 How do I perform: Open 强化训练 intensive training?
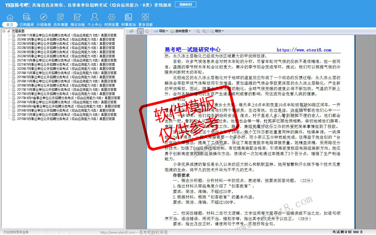(x=78, y=20)
